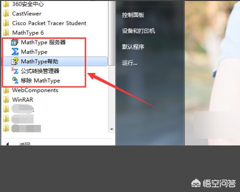Click the 移除 MathType uninstall icon
Viewport: 240px width, 192px height.
pyautogui.click(x=15, y=80)
